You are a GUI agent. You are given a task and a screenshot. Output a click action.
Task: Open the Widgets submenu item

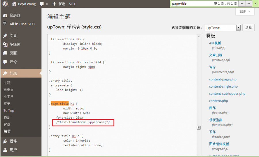(x=9, y=97)
